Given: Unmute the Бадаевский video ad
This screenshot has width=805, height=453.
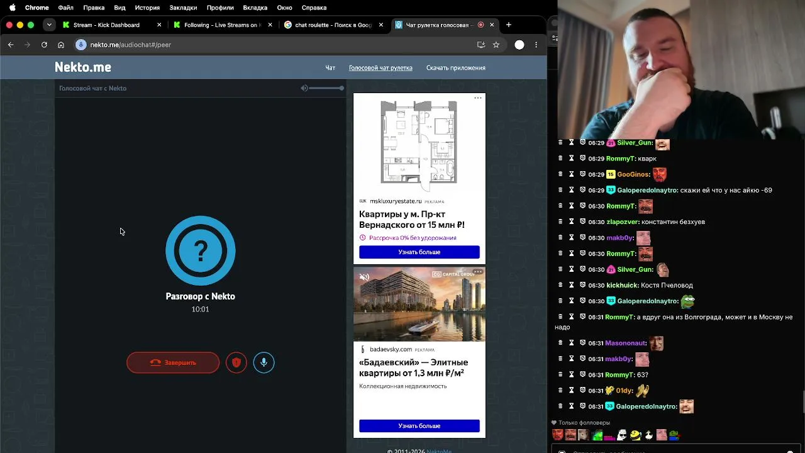Looking at the screenshot, I should [x=364, y=277].
